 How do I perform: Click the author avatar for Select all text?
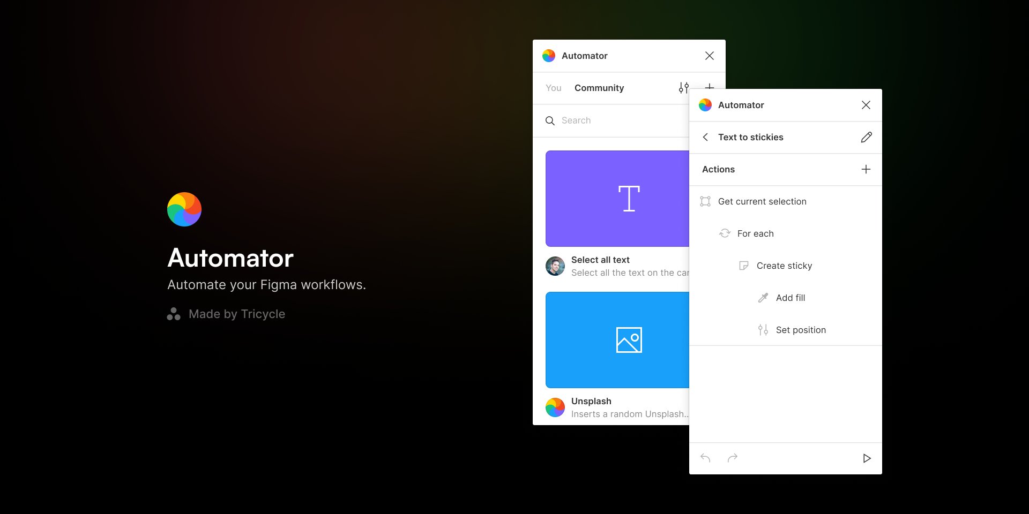point(555,266)
